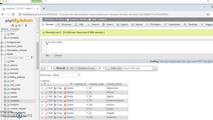Expand the categories table node
The height and width of the screenshot is (120, 213).
coord(5,89)
